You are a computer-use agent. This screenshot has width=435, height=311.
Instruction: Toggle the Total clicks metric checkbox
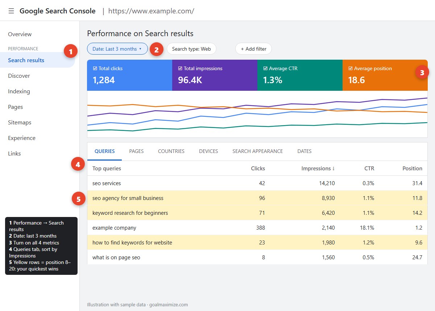pos(95,68)
